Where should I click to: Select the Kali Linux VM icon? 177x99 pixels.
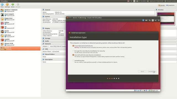(2, 36)
